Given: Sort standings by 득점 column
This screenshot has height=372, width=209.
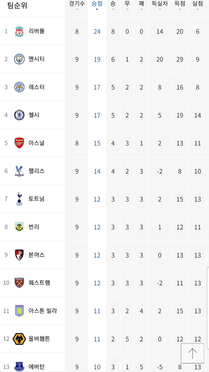Looking at the screenshot, I should [x=180, y=5].
